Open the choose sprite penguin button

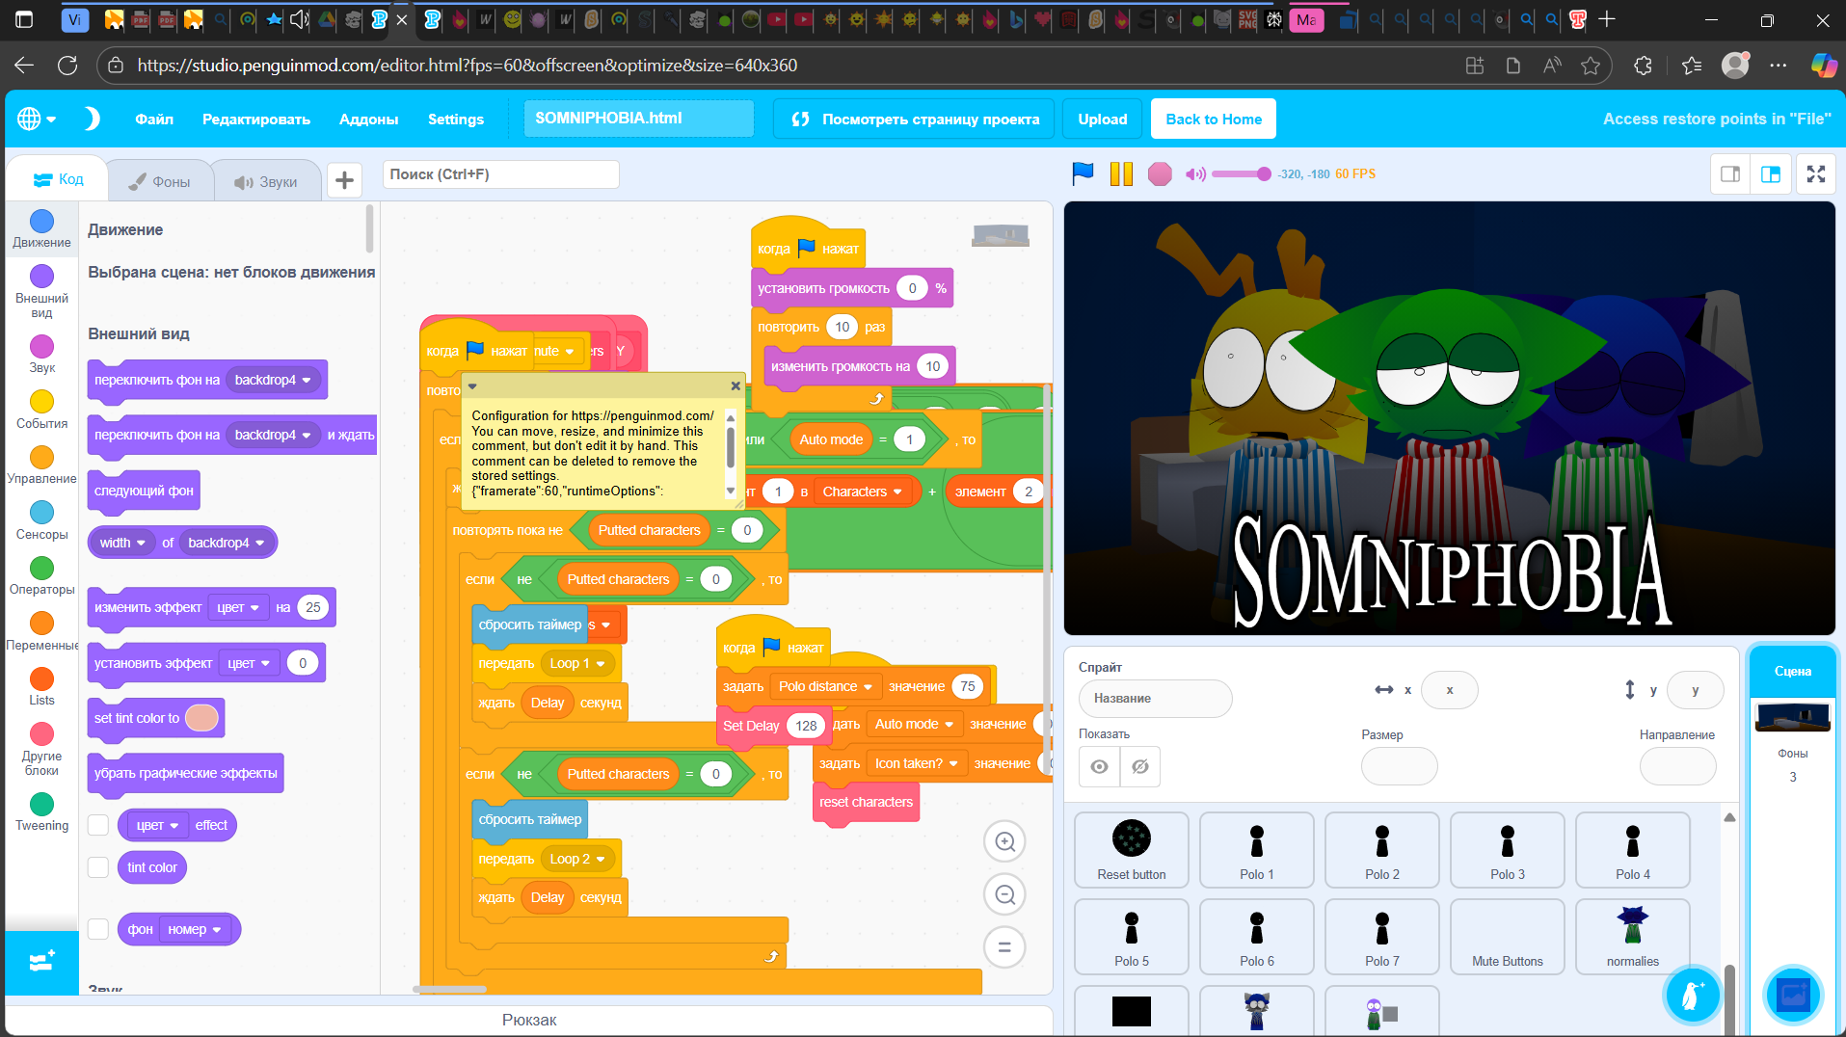coord(1692,995)
